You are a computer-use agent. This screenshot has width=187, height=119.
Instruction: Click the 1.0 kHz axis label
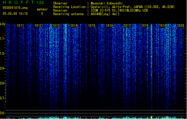[3, 54]
